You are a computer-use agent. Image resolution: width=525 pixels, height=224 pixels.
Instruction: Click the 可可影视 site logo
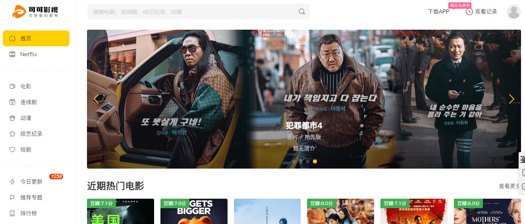(36, 12)
